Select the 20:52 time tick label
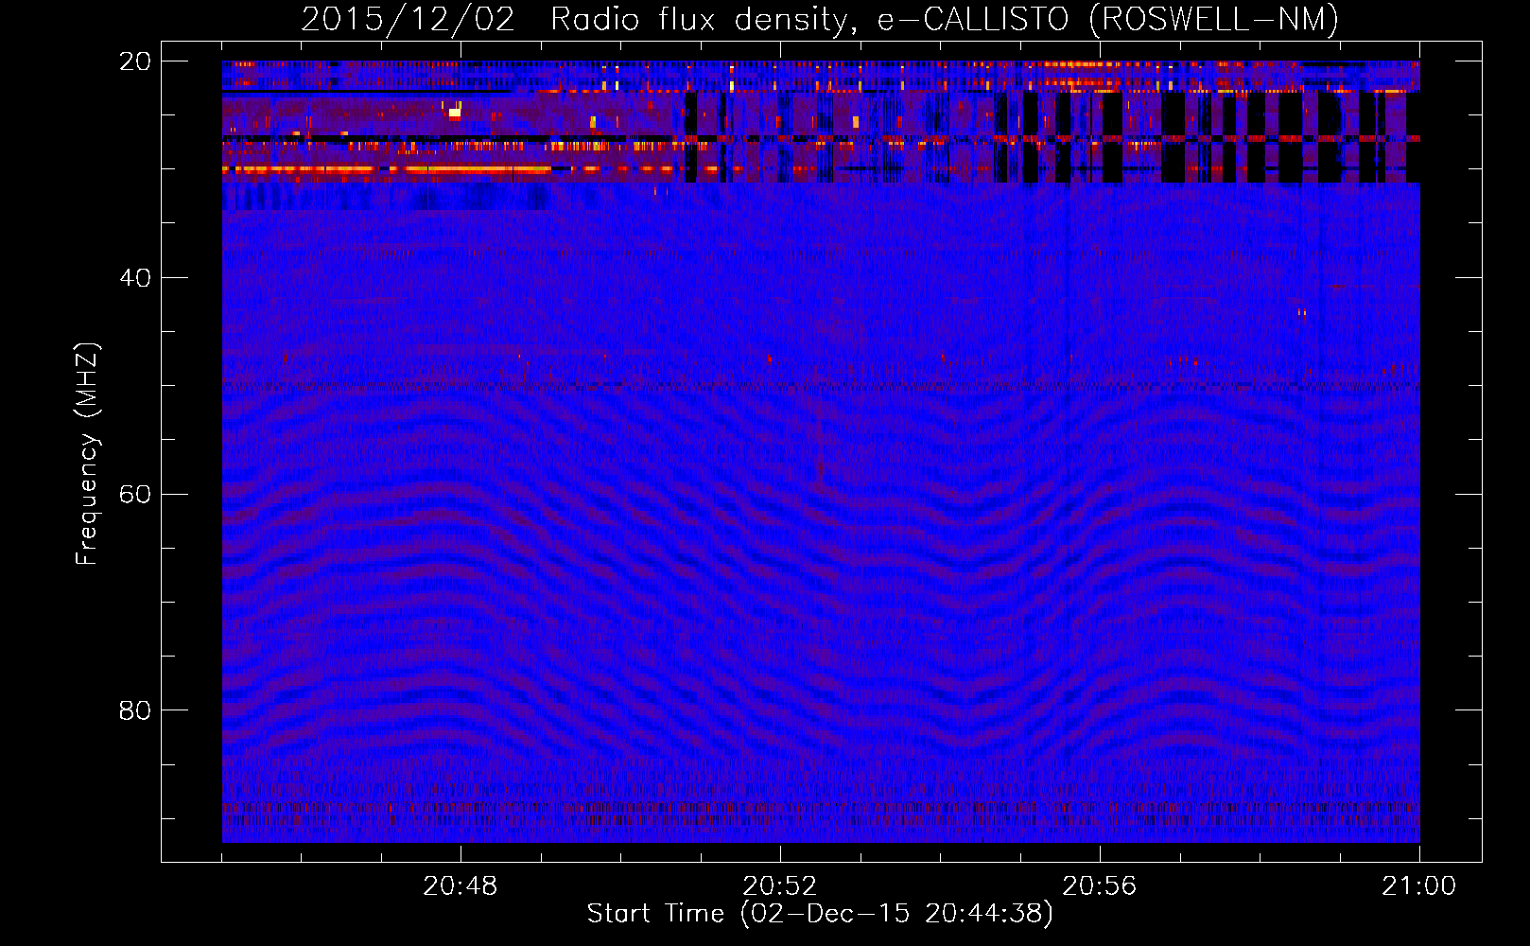This screenshot has height=946, width=1530. (x=780, y=886)
